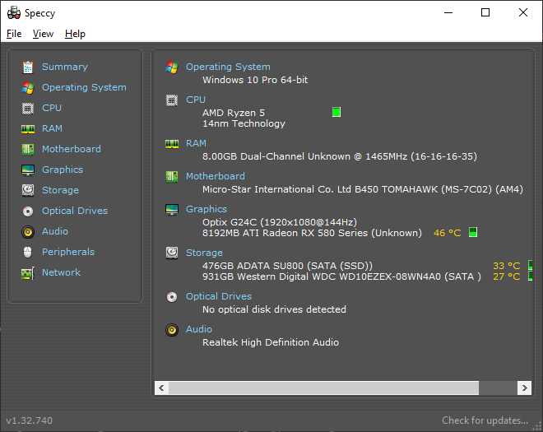View the Network section from sidebar
The image size is (543, 432).
[x=62, y=272]
